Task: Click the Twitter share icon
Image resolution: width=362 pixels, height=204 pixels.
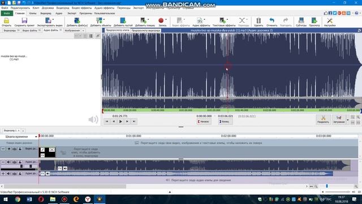Action: pyautogui.click(x=335, y=13)
